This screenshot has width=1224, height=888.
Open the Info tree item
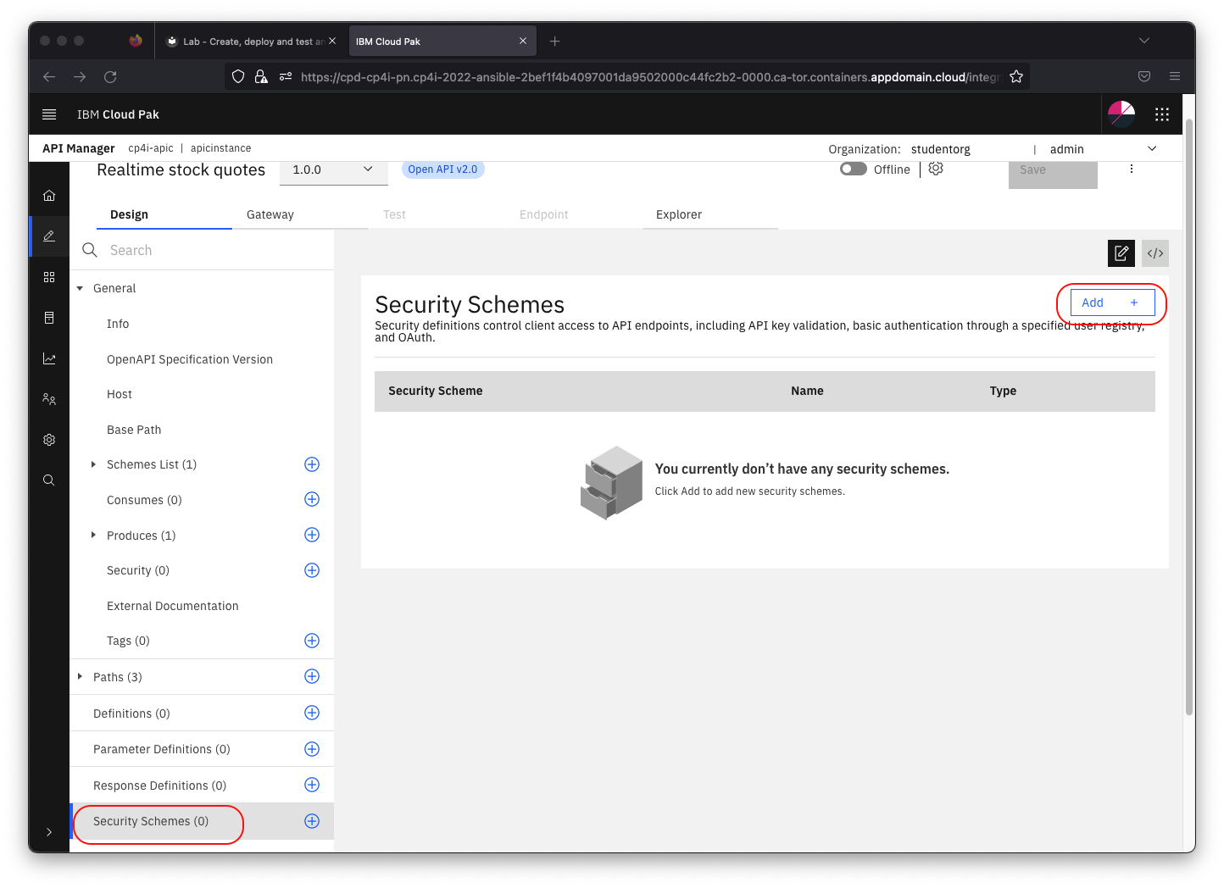pos(118,324)
